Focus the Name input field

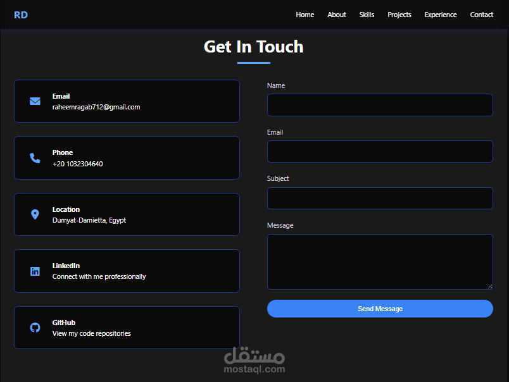click(x=380, y=105)
